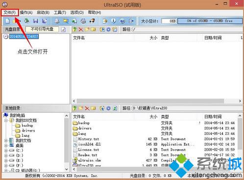Click Rename icon in local pane toolbar
Screen dimensions: 244x180
point(93,108)
